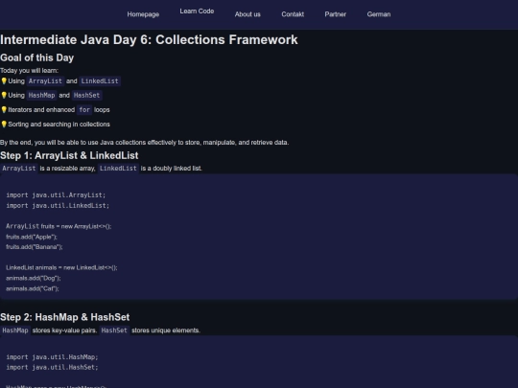This screenshot has width=518, height=388.
Task: Click the LinkedList code tag in goal list
Action: pos(100,81)
